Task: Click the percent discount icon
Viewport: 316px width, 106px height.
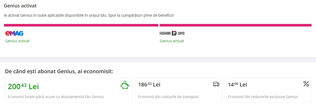Action: pyautogui.click(x=306, y=84)
